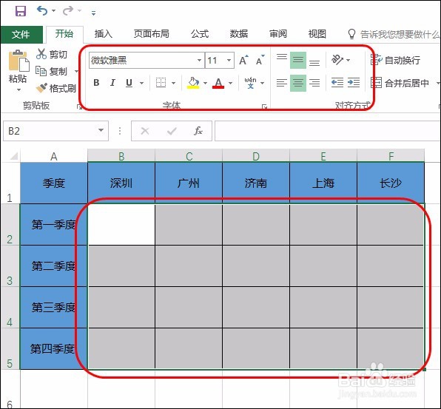Open Customize Quick Access Toolbar dropdown
Screen dimensions: 441x409
coord(93,13)
